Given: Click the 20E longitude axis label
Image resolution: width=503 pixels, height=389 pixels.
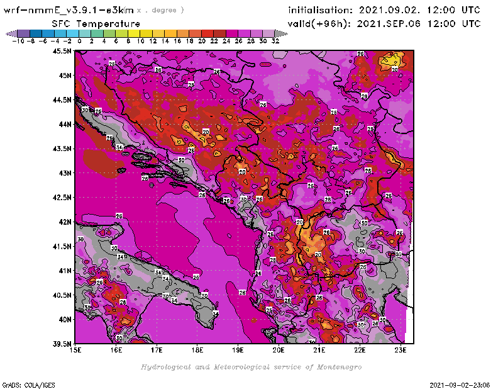Looking at the screenshot, I should click(279, 350).
